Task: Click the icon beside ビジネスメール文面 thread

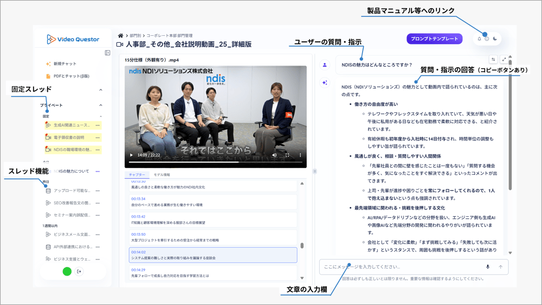Action: click(x=48, y=234)
